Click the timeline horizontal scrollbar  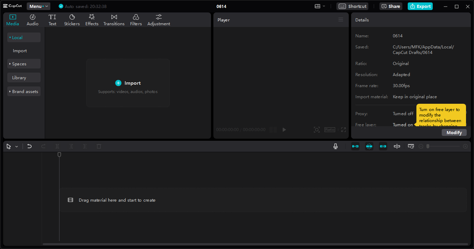point(256,244)
